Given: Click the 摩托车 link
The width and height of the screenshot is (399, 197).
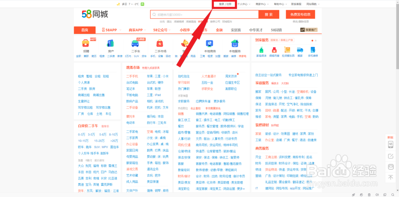Looking at the screenshot, I should point(130,116).
